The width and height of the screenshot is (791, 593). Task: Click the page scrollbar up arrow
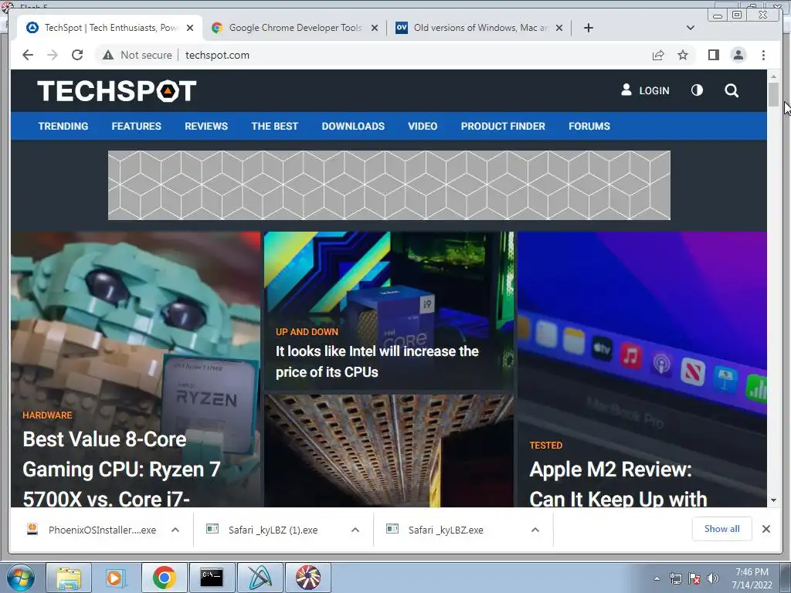click(773, 76)
